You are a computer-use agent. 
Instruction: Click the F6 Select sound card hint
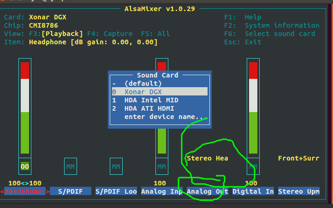270,34
